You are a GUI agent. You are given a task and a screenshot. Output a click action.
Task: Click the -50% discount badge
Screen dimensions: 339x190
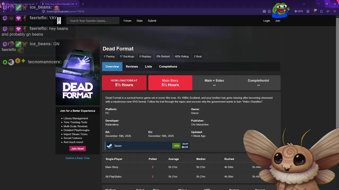(x=176, y=146)
